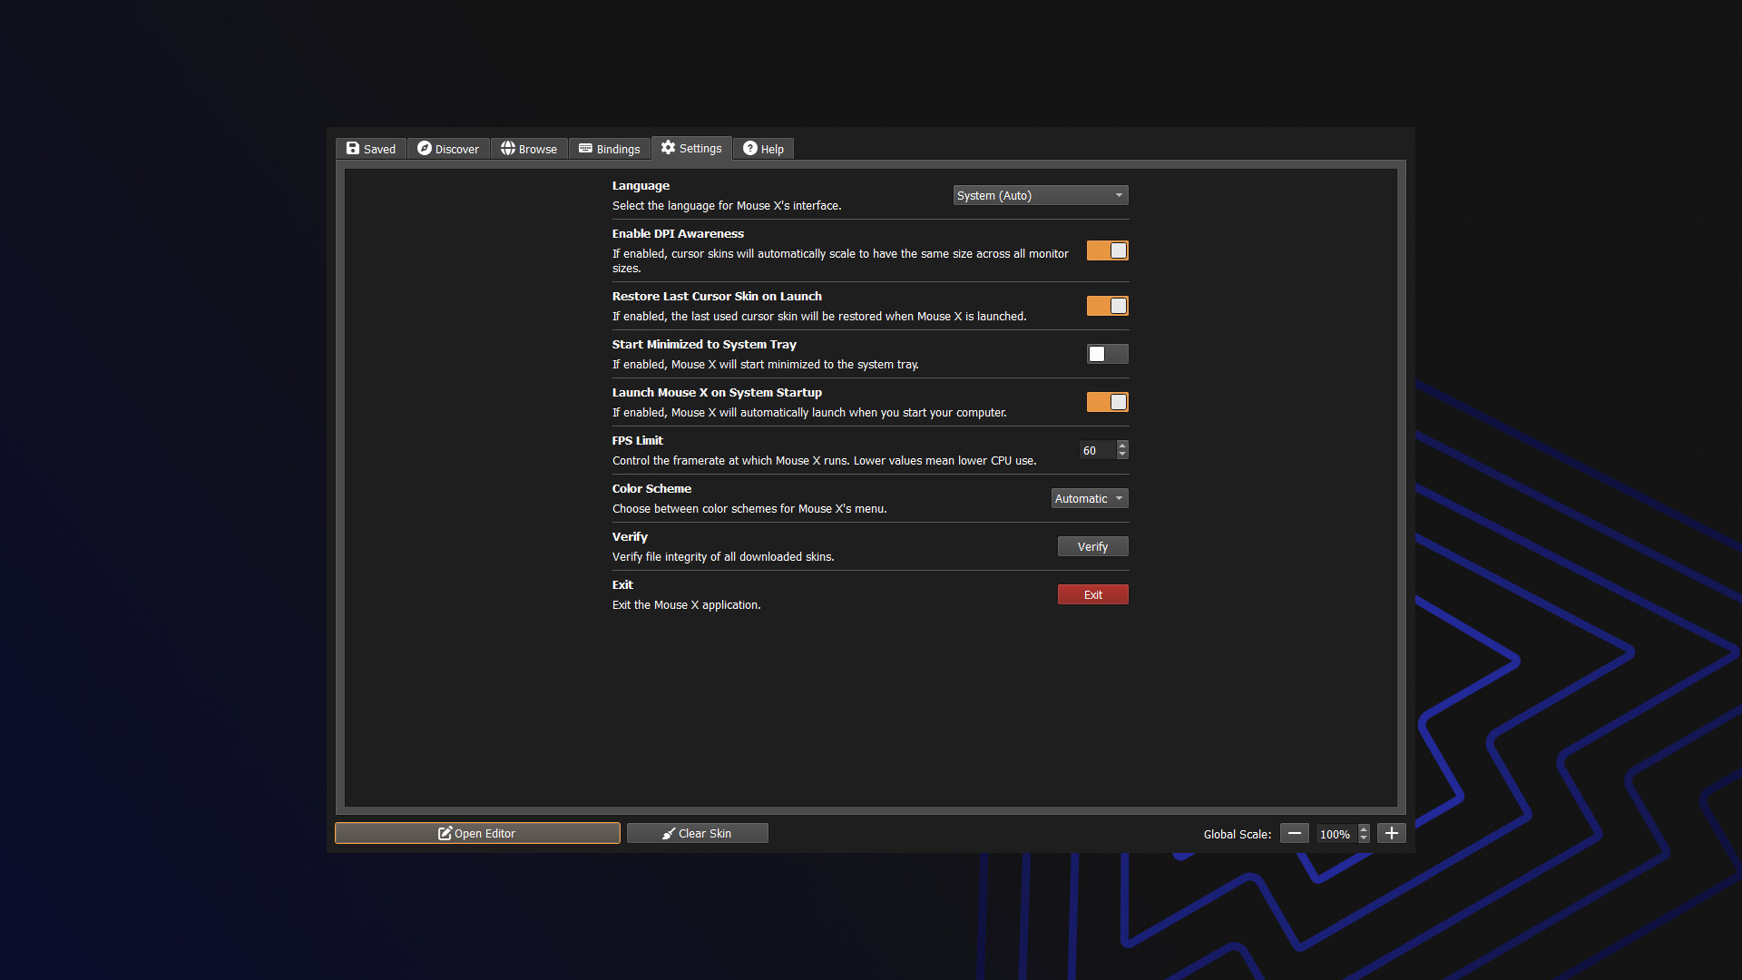Click the FPS Limit value field
This screenshot has height=980, width=1742.
coord(1097,450)
